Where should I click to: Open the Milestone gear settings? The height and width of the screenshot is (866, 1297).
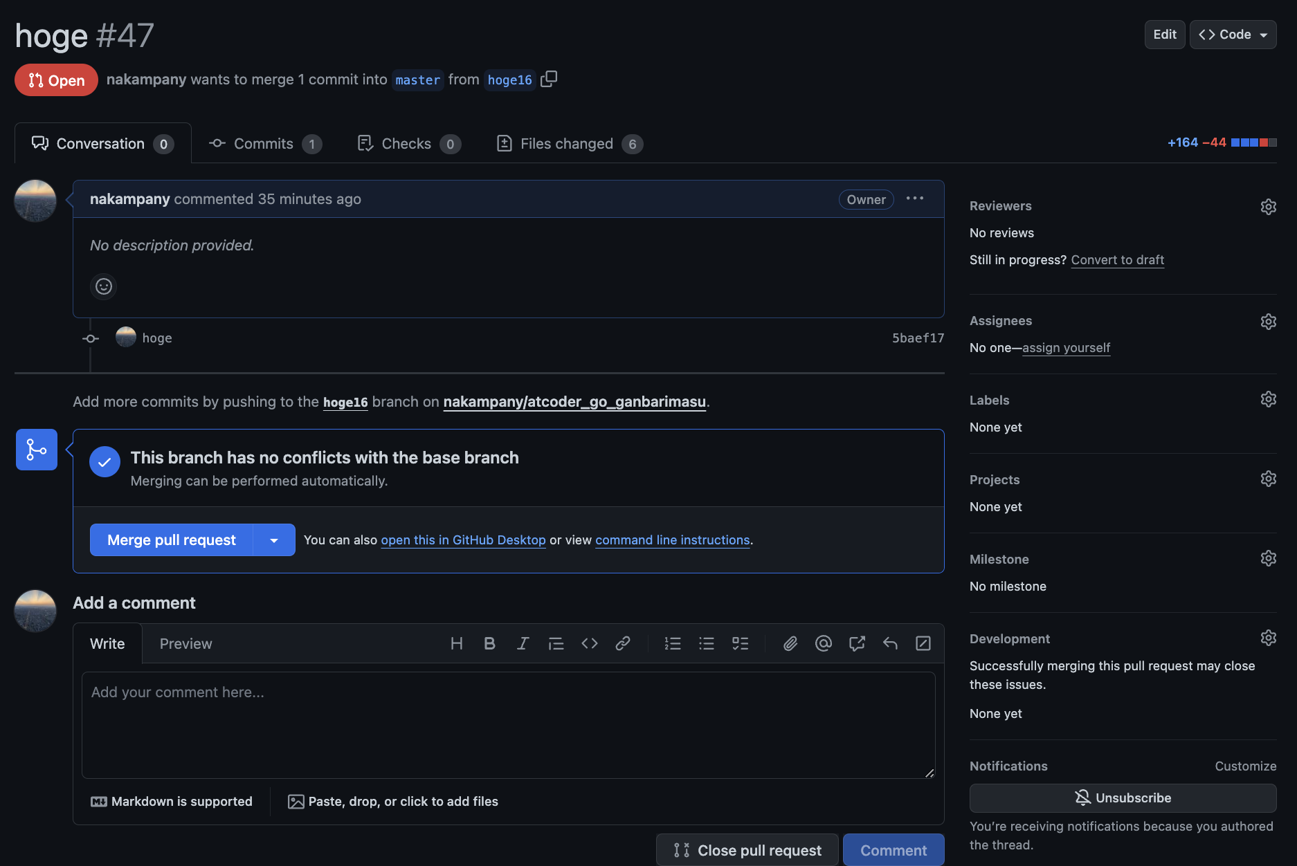coord(1268,558)
